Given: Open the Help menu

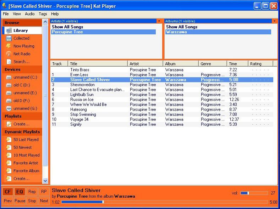Looking at the screenshot, I should tap(55, 14).
